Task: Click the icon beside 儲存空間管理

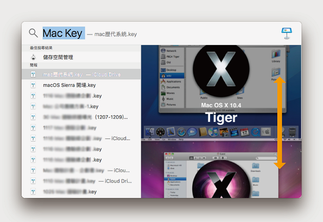Action: pyautogui.click(x=33, y=57)
